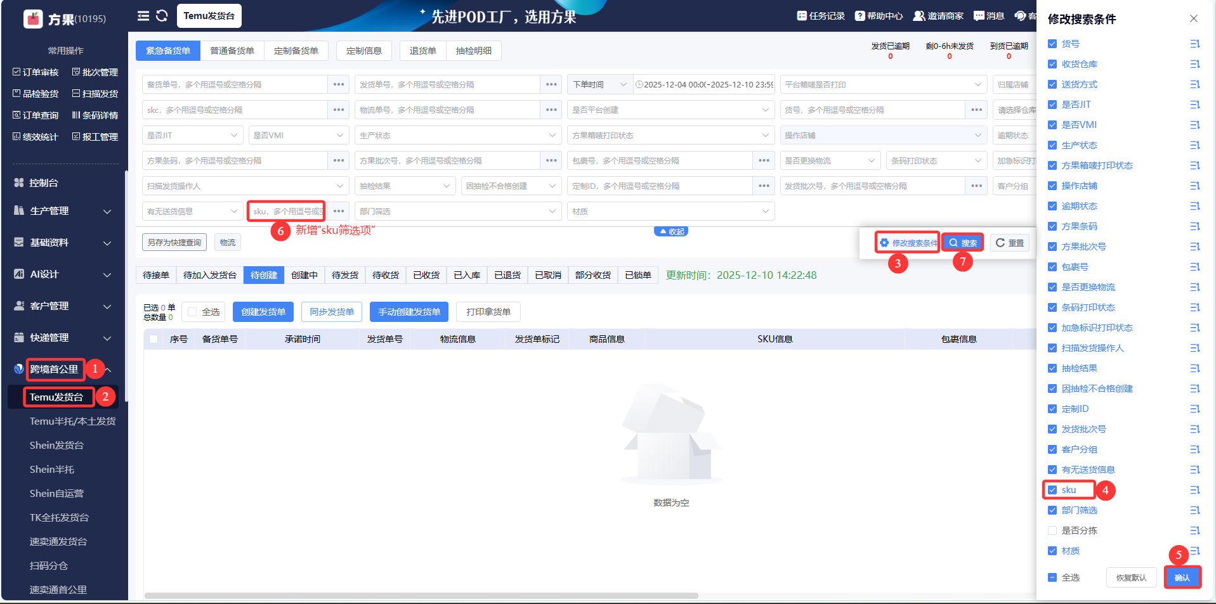
Task: Uncheck the 货号 checkbox
Action: click(x=1052, y=44)
